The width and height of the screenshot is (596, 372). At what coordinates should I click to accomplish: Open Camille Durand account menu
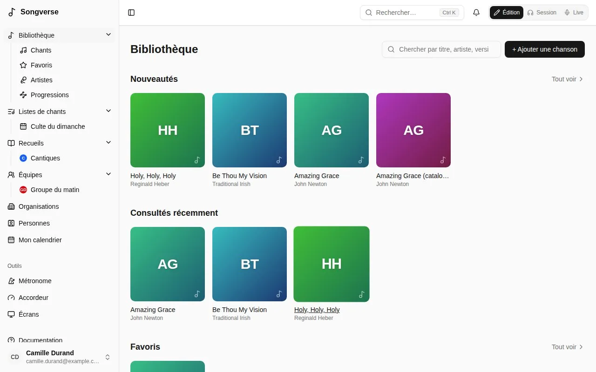60,357
